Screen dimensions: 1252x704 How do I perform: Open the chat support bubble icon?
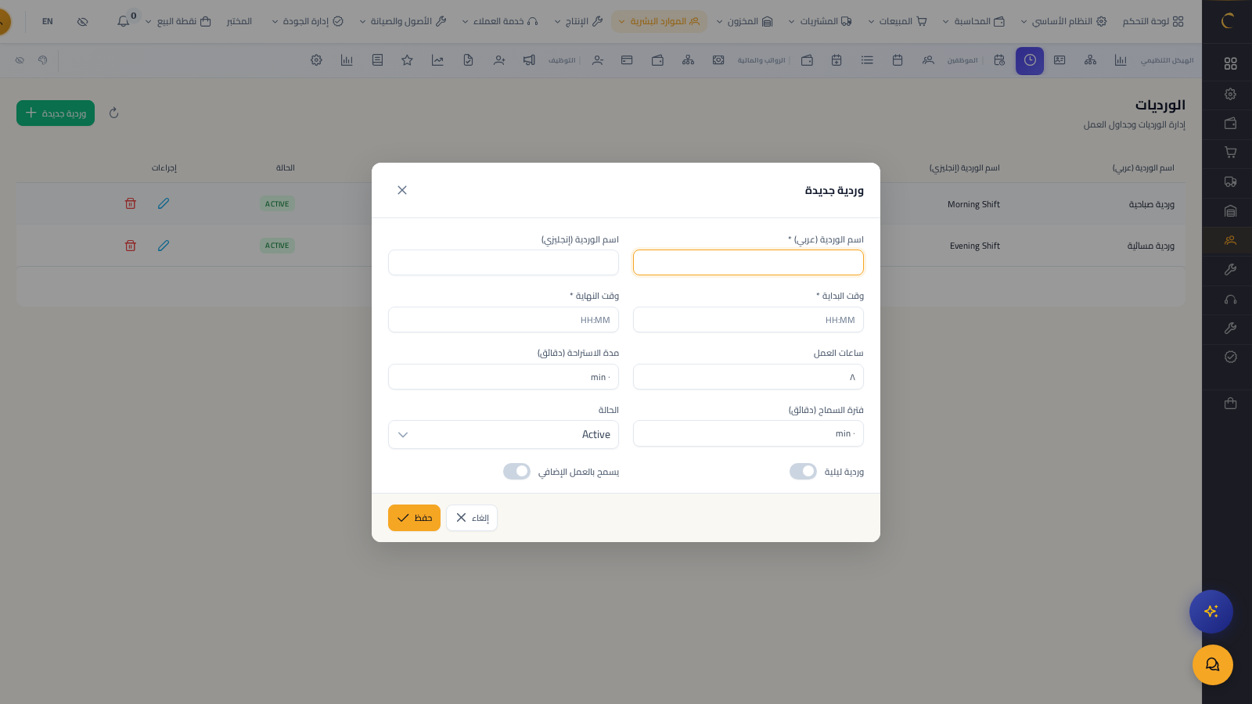pos(1212,665)
